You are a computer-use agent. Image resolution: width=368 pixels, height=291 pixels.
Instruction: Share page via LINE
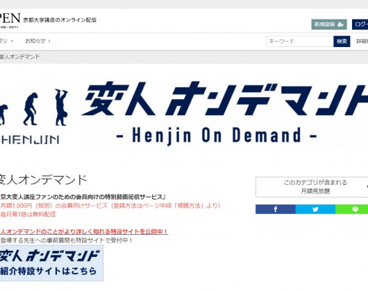pos(351,209)
